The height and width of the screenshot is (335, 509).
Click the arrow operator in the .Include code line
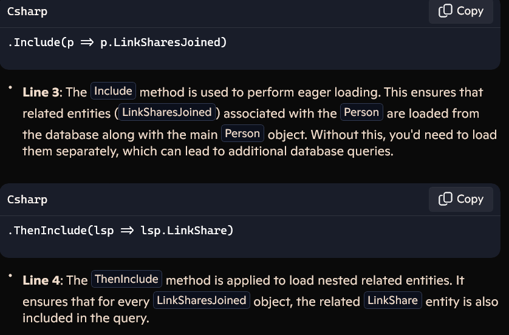pyautogui.click(x=87, y=42)
